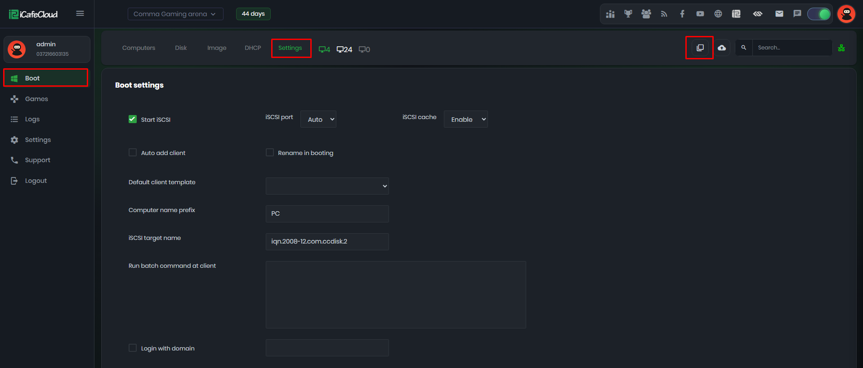The image size is (863, 368).
Task: Click the iCafeCloud square logo icon in top bar
Action: click(x=736, y=14)
